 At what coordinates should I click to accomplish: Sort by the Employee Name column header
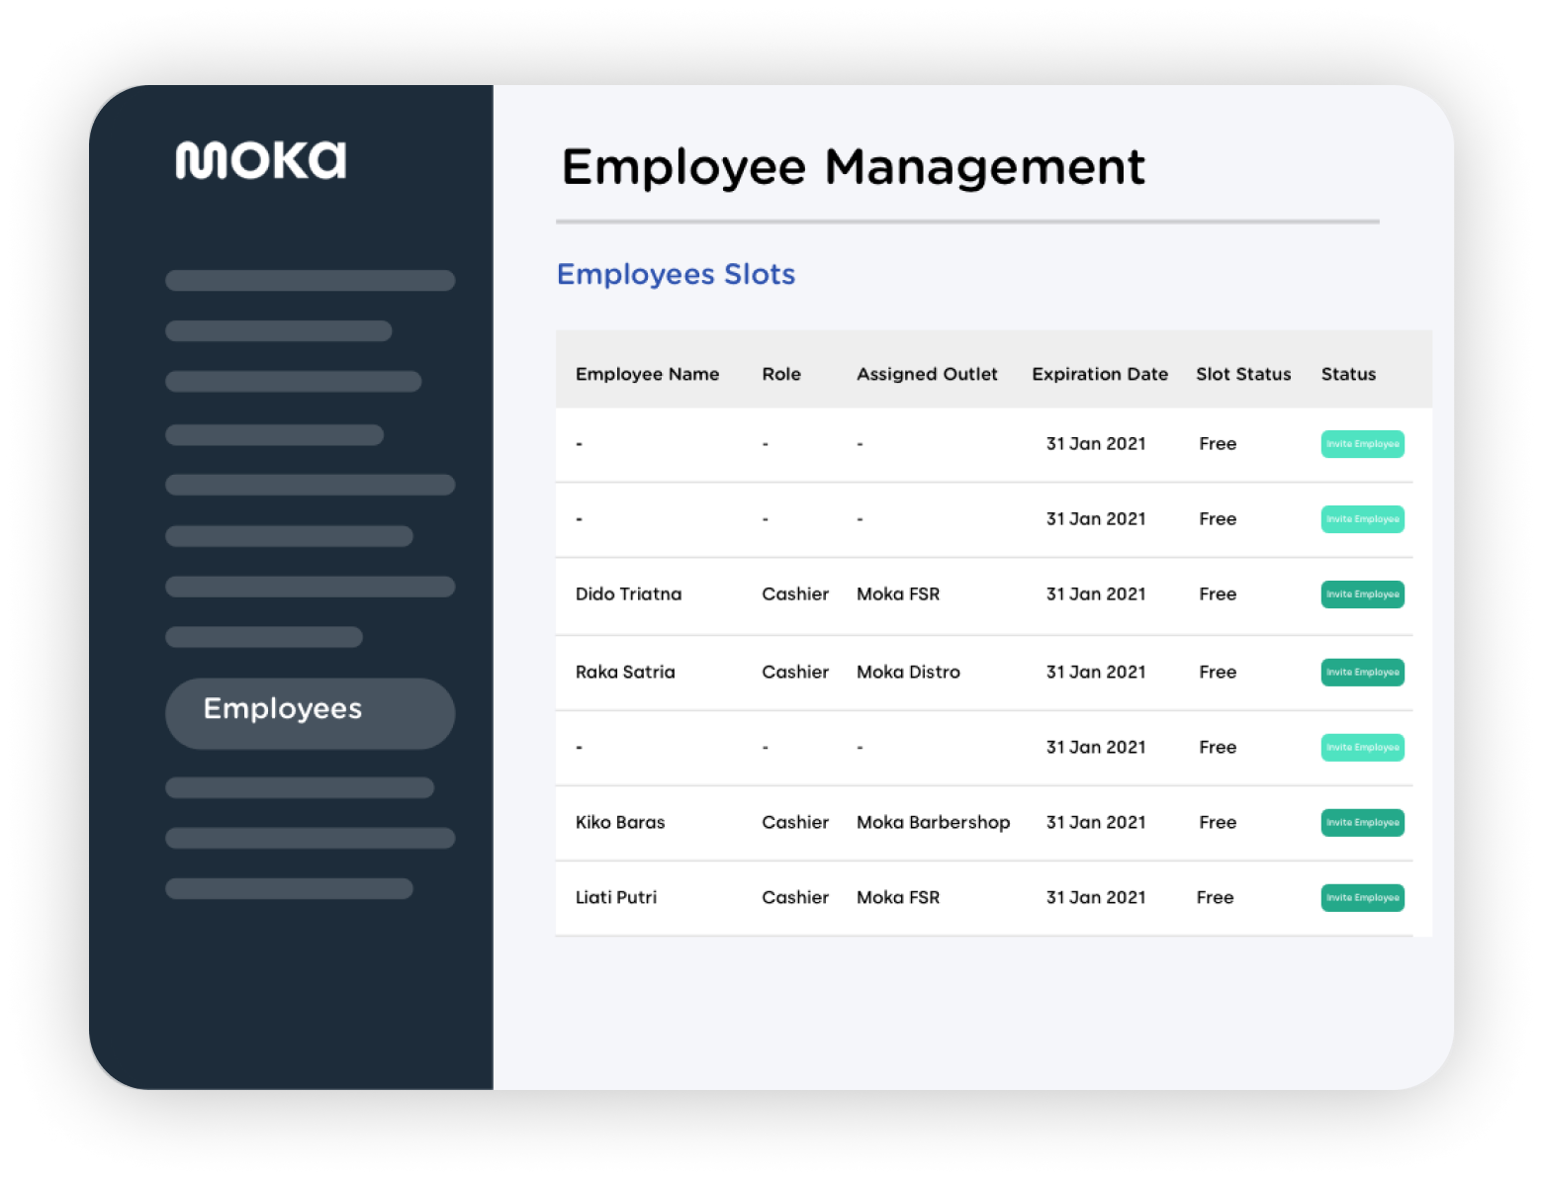pyautogui.click(x=647, y=374)
